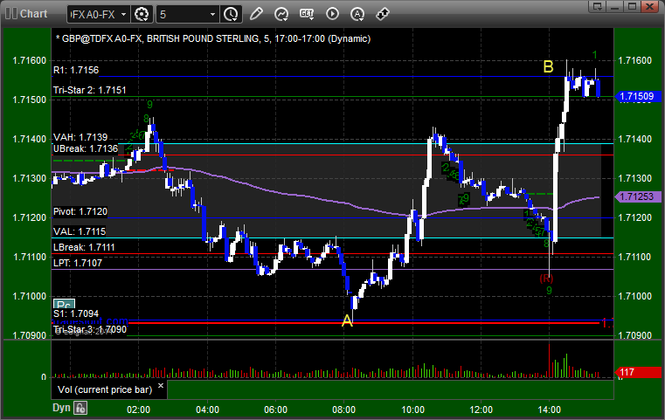This screenshot has height=420, width=665.
Task: Select the UBreak: 1.7136 label
Action: (86, 148)
